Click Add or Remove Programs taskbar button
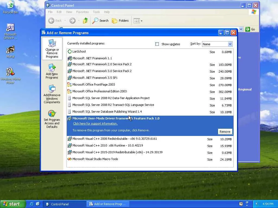 coord(108,204)
